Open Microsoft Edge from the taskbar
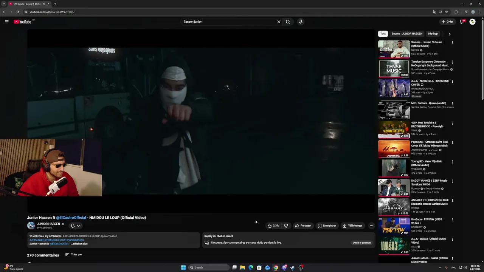This screenshot has width=484, height=272. click(251, 267)
